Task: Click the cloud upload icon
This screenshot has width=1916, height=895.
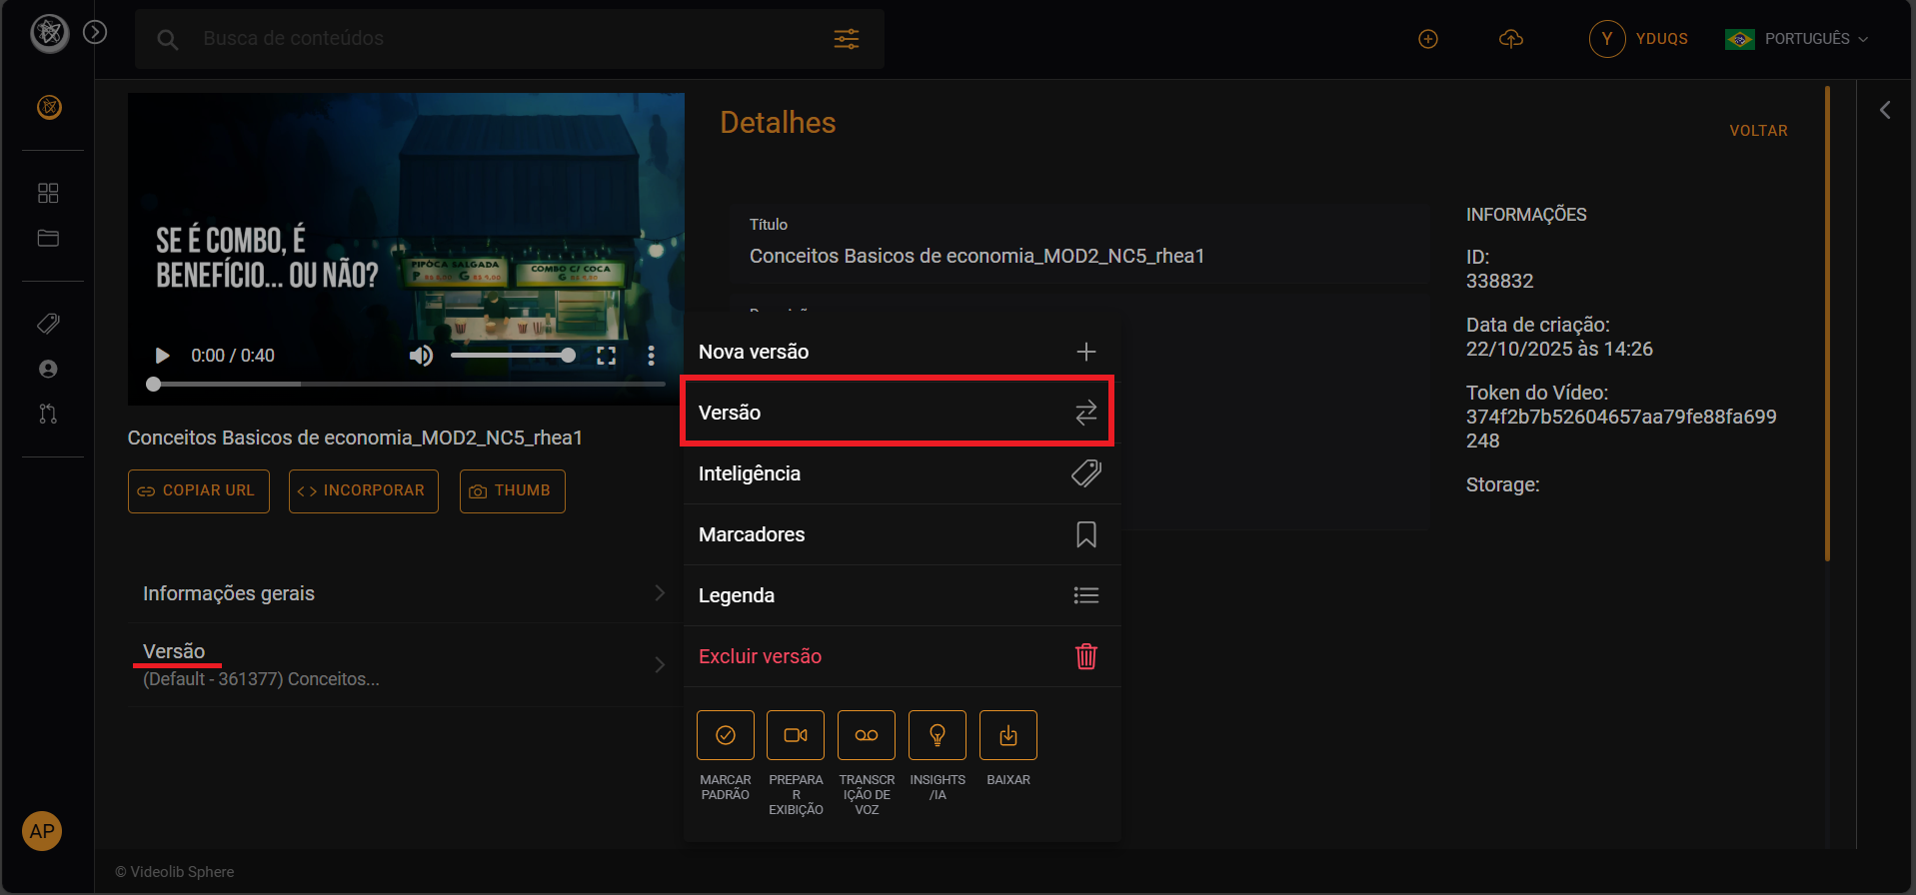Action: click(1511, 39)
